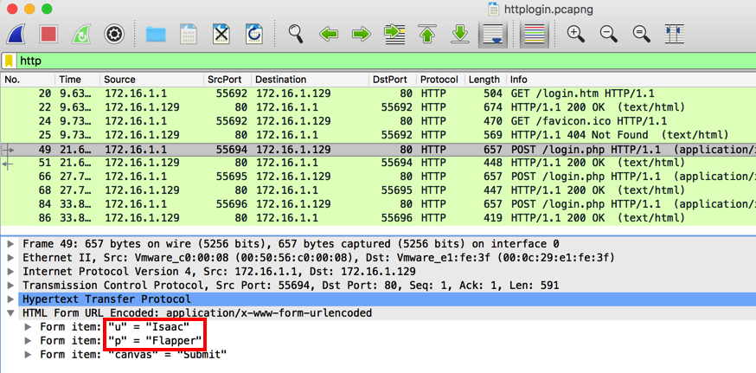Expand the Frame 49 details

pyautogui.click(x=10, y=244)
